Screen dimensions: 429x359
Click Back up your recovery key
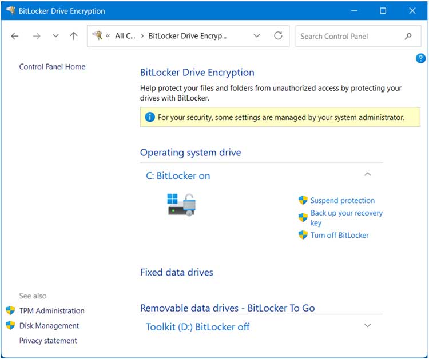pos(347,218)
